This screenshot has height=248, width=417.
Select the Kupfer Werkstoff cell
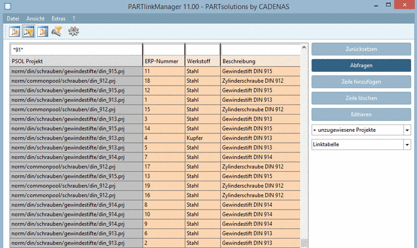(202, 138)
